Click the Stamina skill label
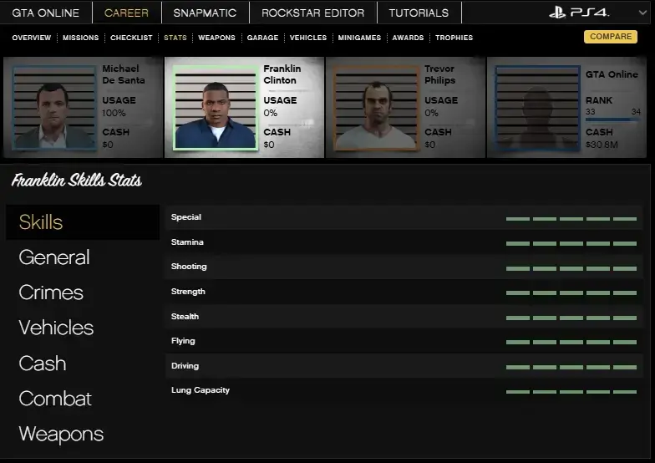 pos(187,242)
